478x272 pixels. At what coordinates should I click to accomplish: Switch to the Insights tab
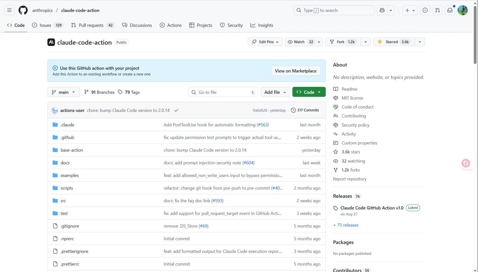point(262,25)
